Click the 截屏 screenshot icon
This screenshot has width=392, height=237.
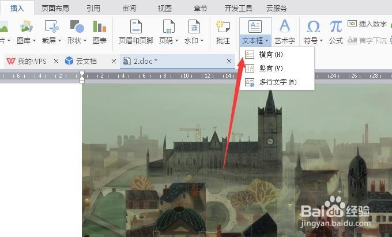[x=52, y=26]
